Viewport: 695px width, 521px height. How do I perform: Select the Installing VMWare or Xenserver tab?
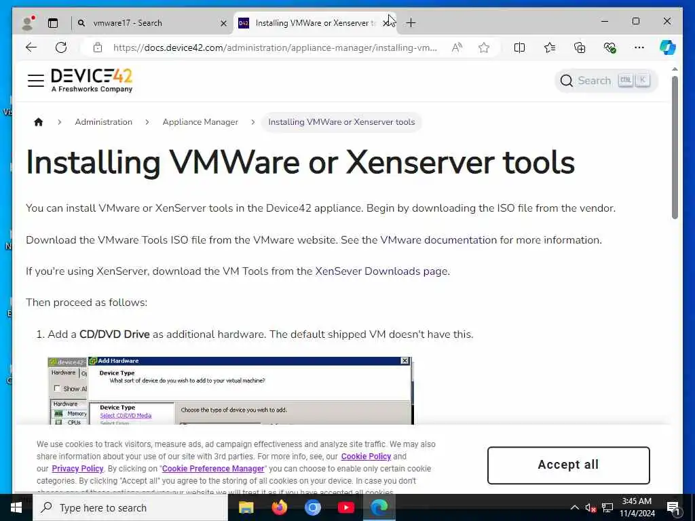(x=315, y=23)
